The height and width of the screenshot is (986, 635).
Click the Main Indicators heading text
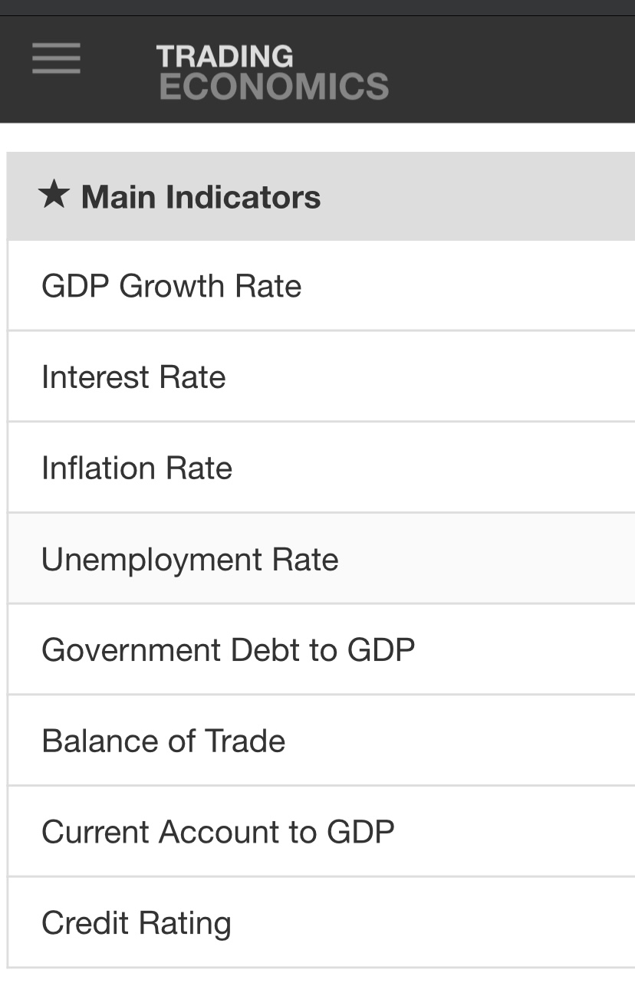pyautogui.click(x=201, y=196)
